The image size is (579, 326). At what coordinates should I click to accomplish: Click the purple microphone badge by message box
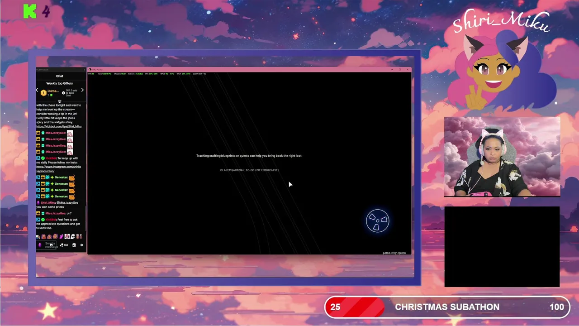tap(40, 245)
